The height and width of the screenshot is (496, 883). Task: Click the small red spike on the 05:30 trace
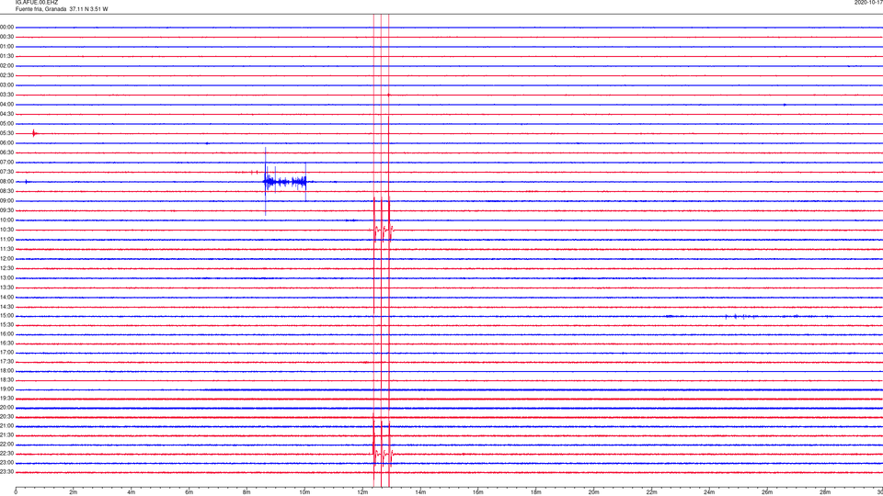pyautogui.click(x=34, y=133)
